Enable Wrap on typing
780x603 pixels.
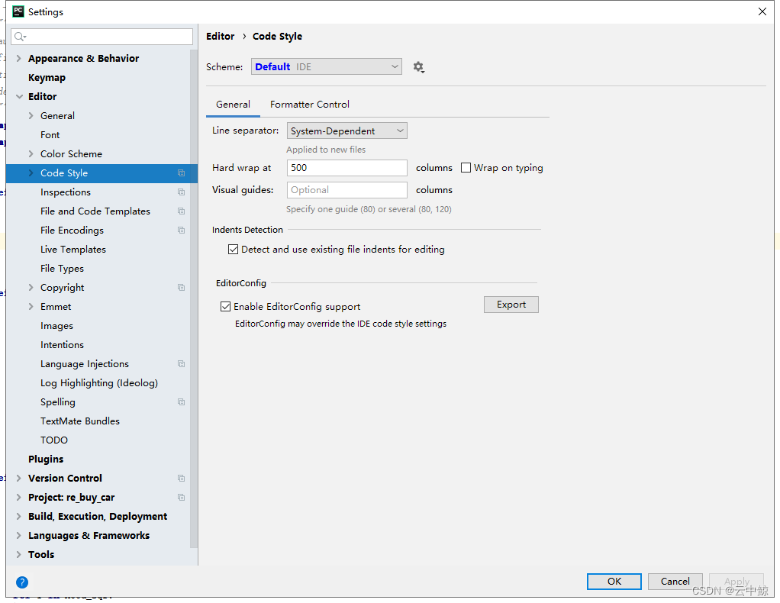[x=466, y=167]
